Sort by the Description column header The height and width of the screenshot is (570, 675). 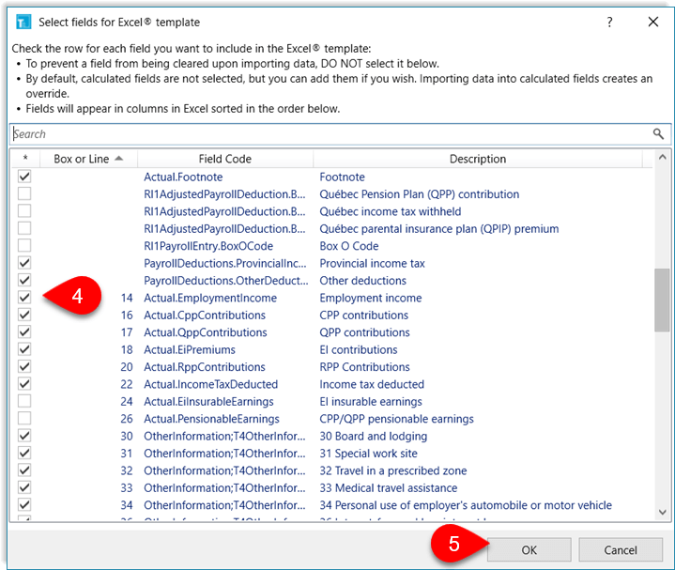(x=478, y=159)
